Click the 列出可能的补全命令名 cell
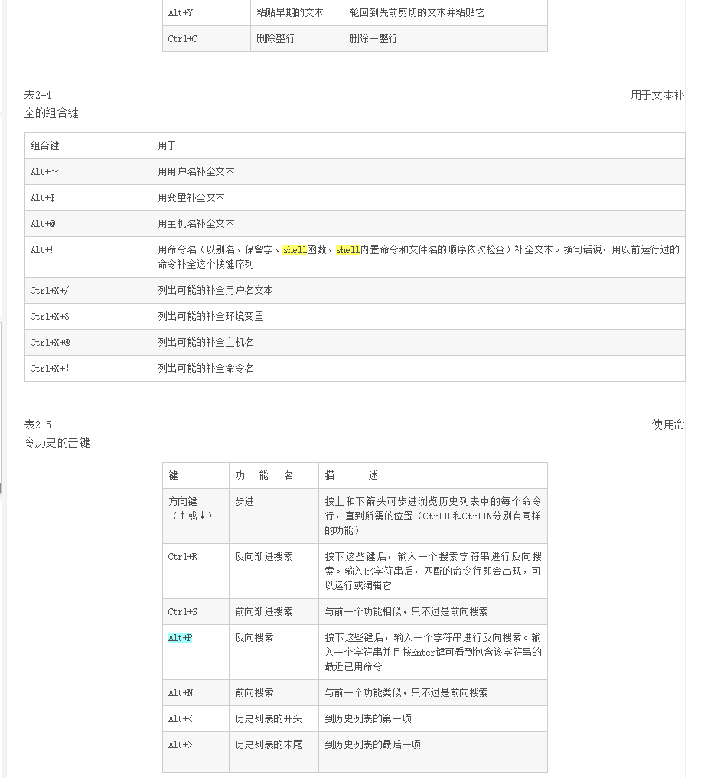 coord(418,369)
